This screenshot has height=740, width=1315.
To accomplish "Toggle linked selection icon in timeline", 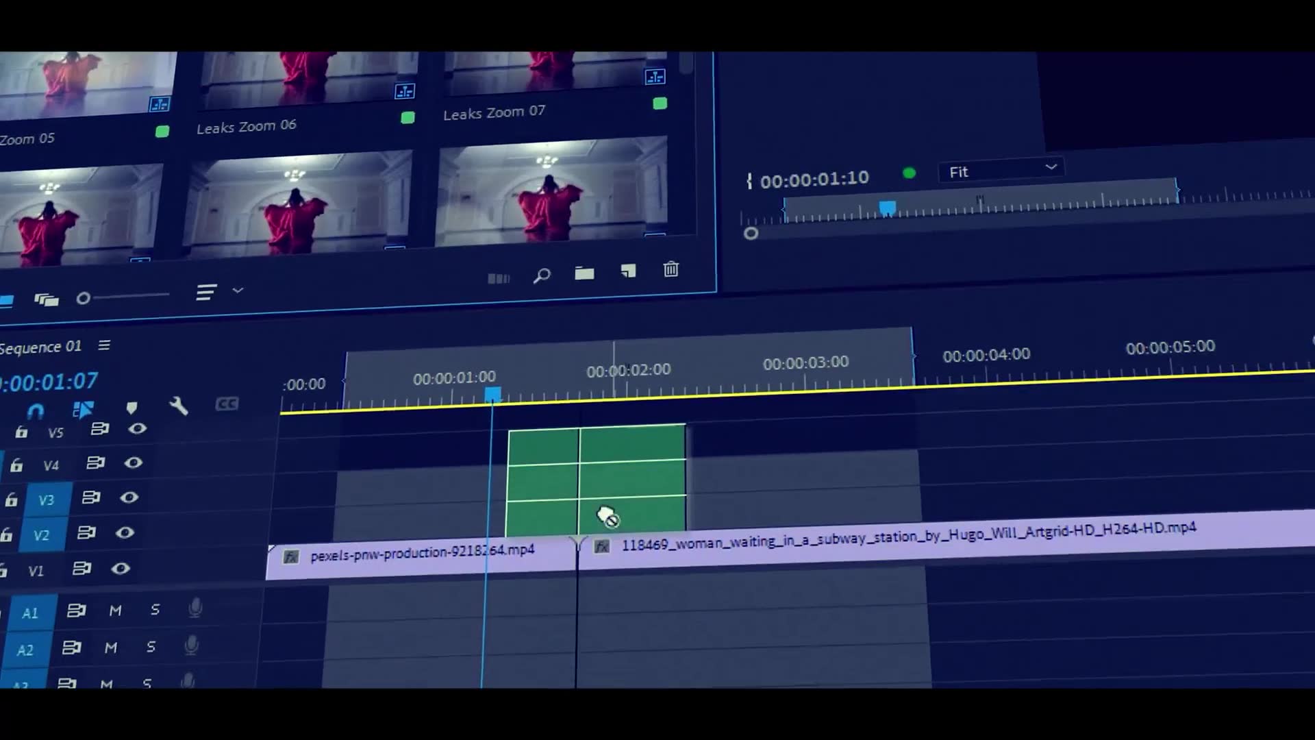I will pos(83,410).
